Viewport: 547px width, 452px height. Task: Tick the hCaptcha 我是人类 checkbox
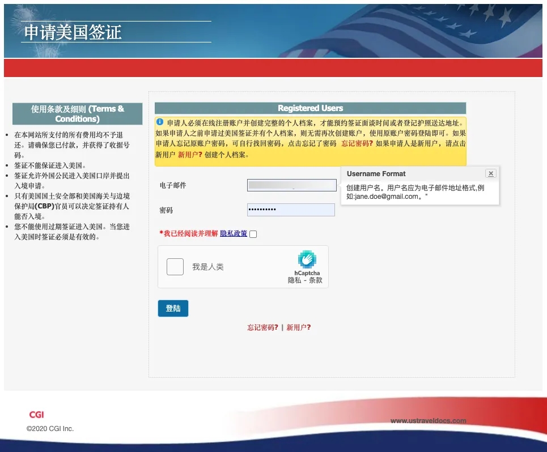(175, 267)
